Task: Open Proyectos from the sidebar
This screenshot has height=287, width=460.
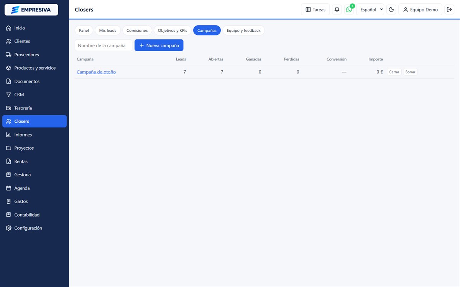Action: [x=34, y=148]
